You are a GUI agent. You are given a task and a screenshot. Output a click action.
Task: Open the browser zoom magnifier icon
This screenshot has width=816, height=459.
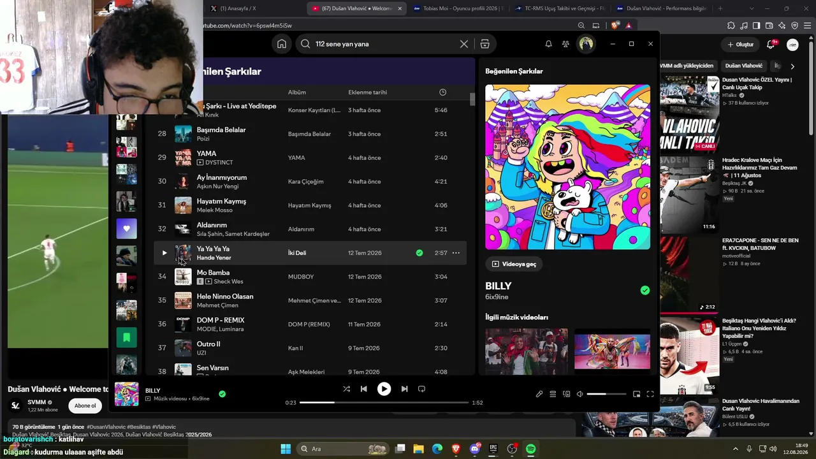(581, 25)
